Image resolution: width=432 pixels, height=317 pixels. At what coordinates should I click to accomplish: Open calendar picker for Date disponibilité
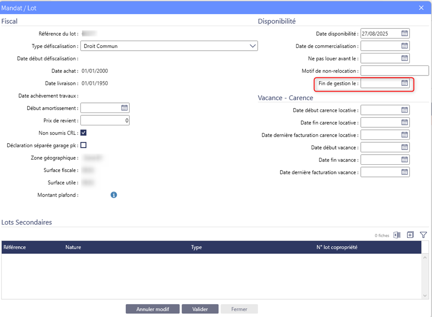(404, 33)
